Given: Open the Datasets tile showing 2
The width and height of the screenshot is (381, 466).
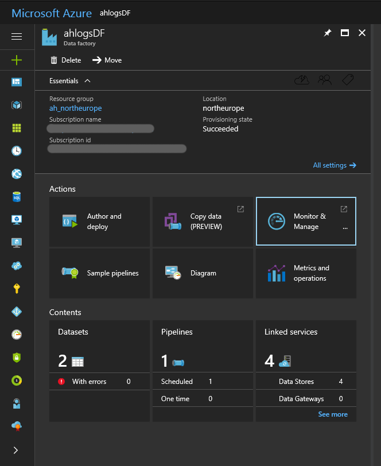Looking at the screenshot, I should point(100,347).
